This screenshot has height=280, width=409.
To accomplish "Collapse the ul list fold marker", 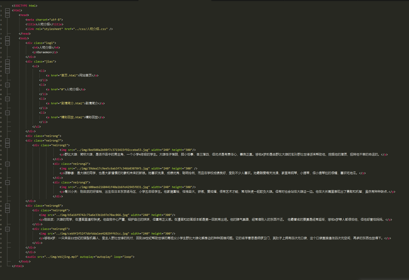I will tap(7, 66).
